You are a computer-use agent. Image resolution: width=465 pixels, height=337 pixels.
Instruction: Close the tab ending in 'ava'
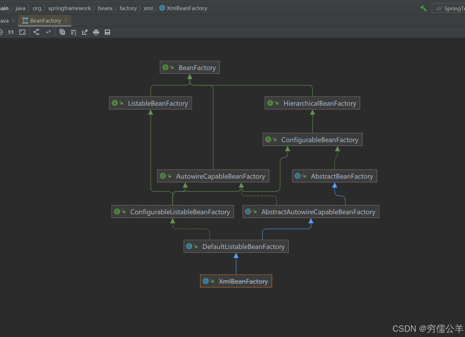point(14,21)
